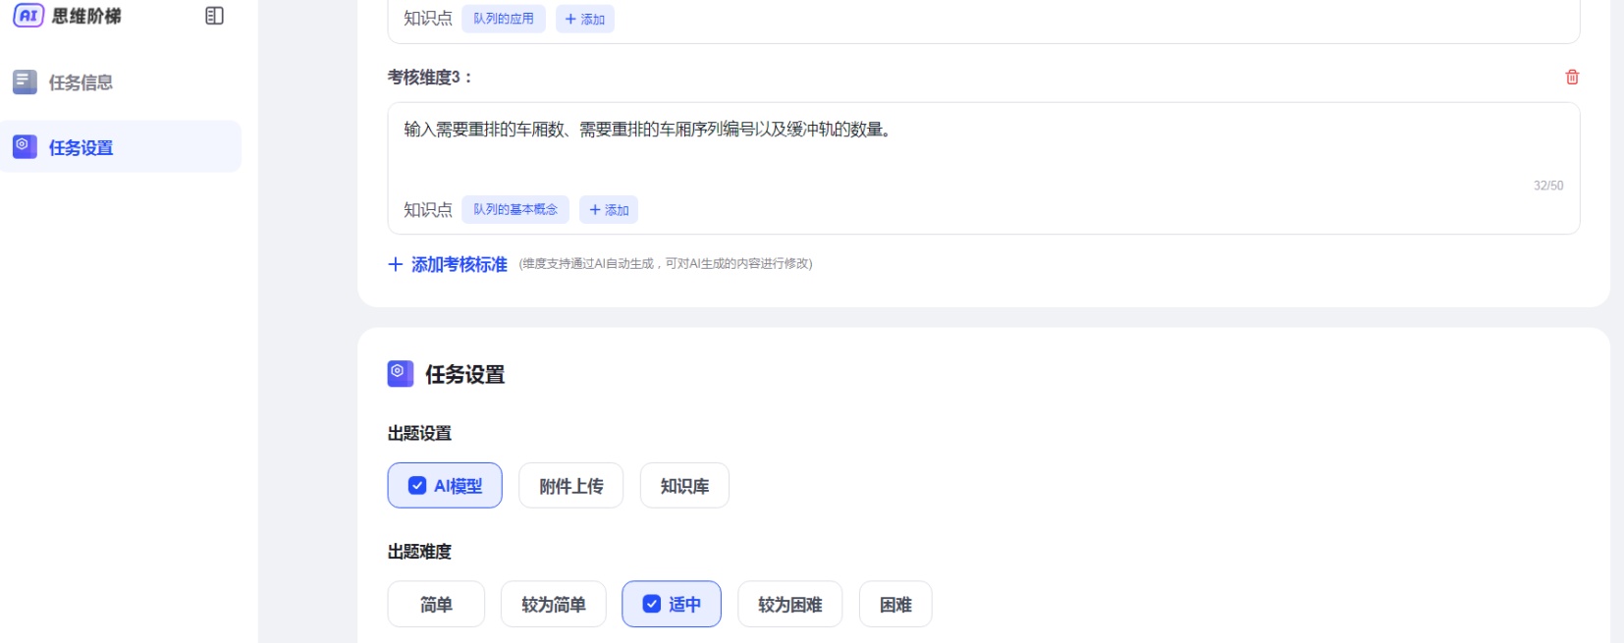Set difficulty to 简单
Viewport: 1624px width, 643px height.
point(436,605)
